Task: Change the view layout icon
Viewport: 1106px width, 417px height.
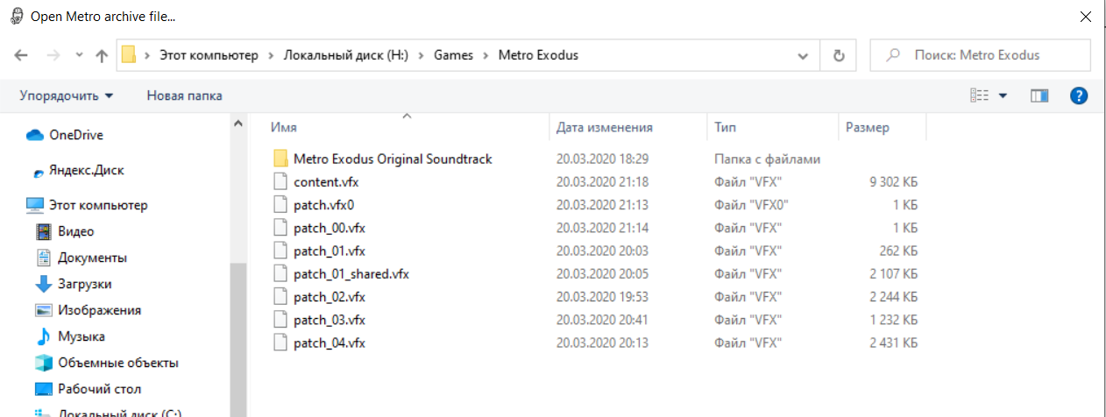Action: [979, 95]
